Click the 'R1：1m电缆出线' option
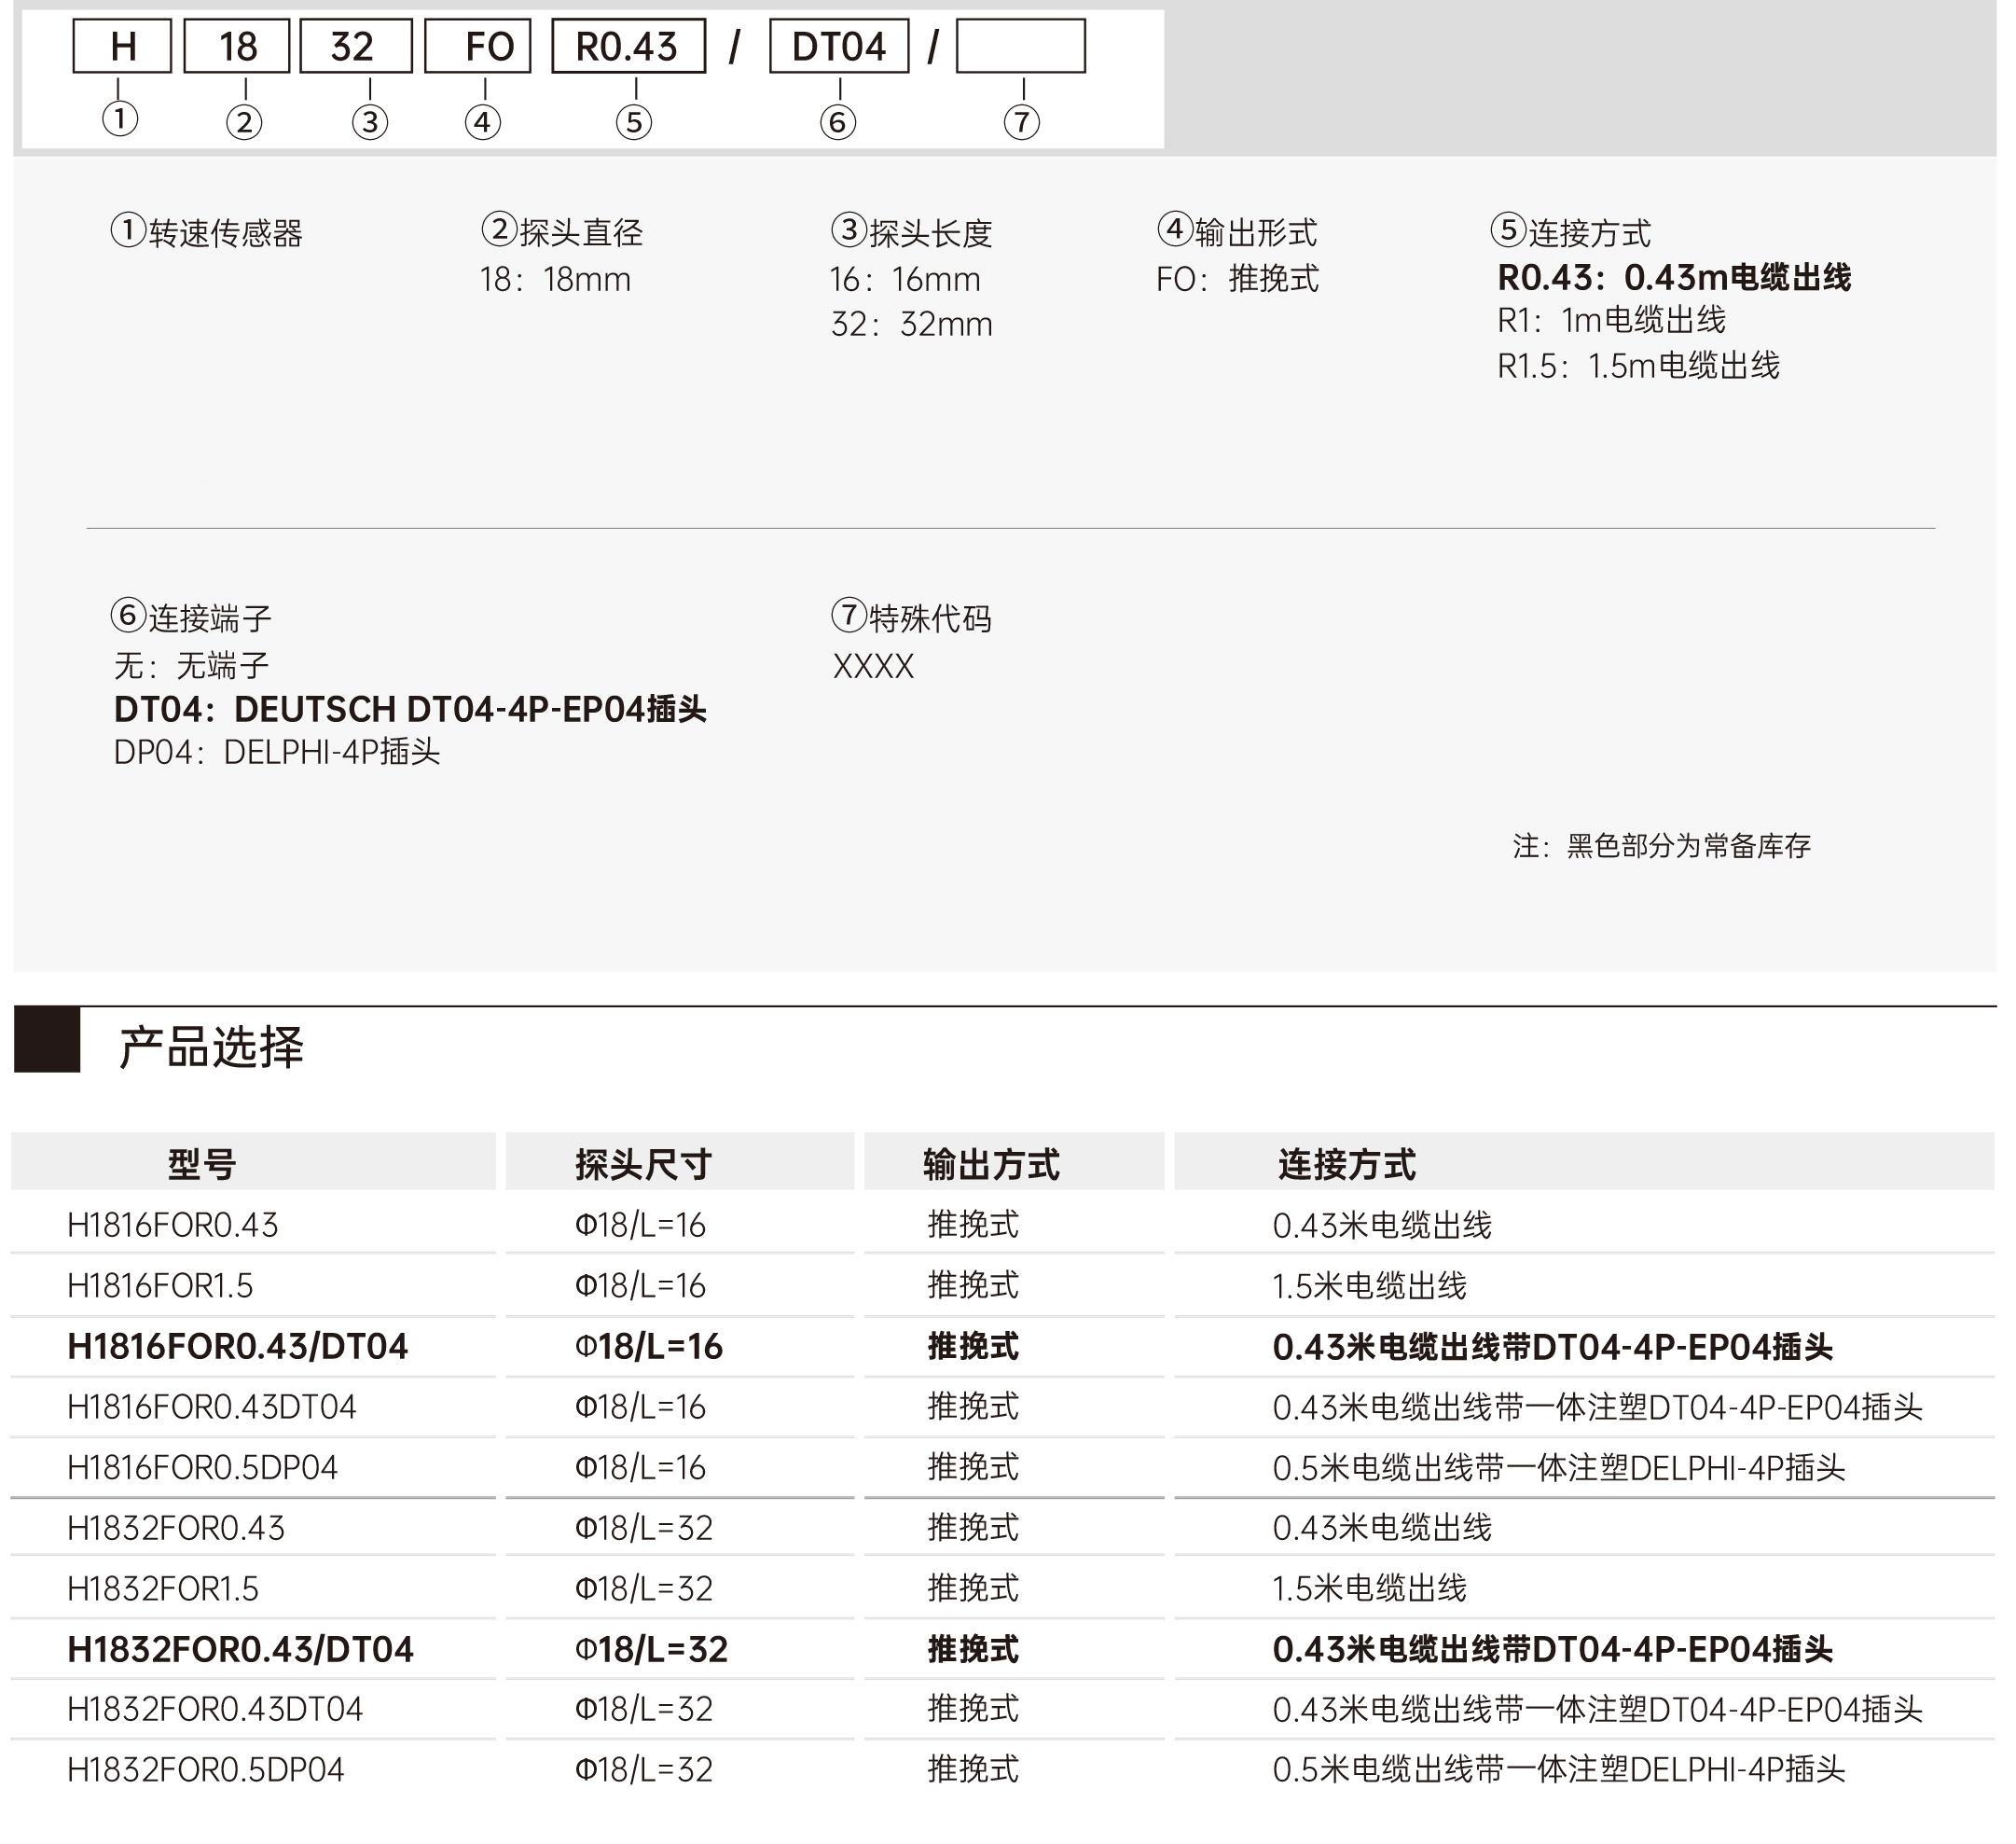The height and width of the screenshot is (1844, 2016). coord(1612,320)
